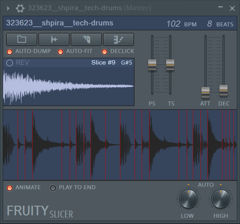Screen dimensions: 240x224
Task: Click the ATT attack slider handle
Action: (x=205, y=92)
